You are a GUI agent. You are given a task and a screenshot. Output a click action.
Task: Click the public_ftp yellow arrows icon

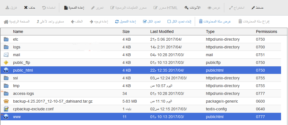[x=6, y=62]
